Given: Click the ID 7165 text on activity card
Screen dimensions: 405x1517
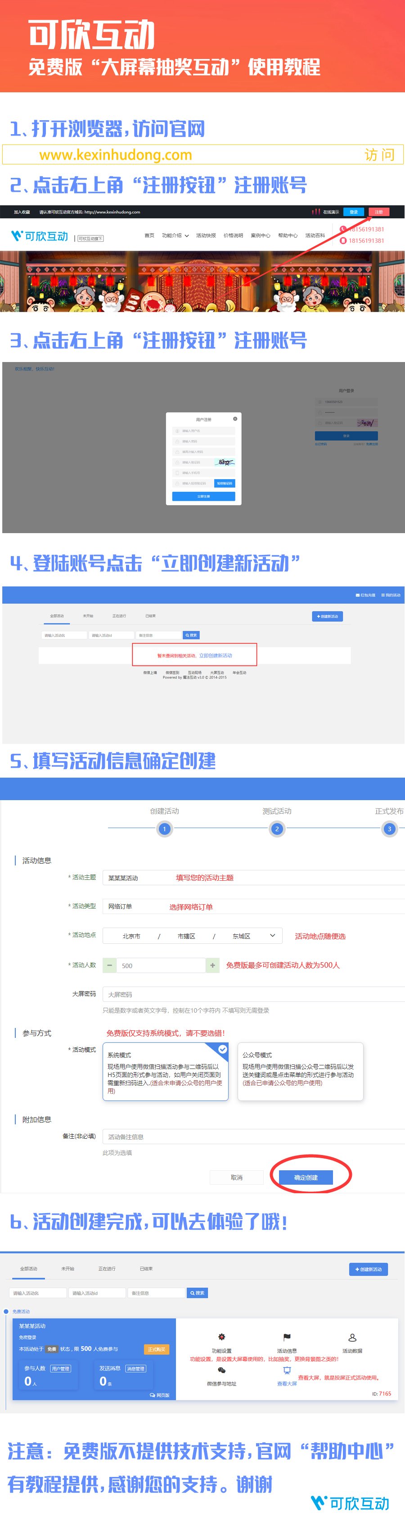Looking at the screenshot, I should (x=382, y=1393).
